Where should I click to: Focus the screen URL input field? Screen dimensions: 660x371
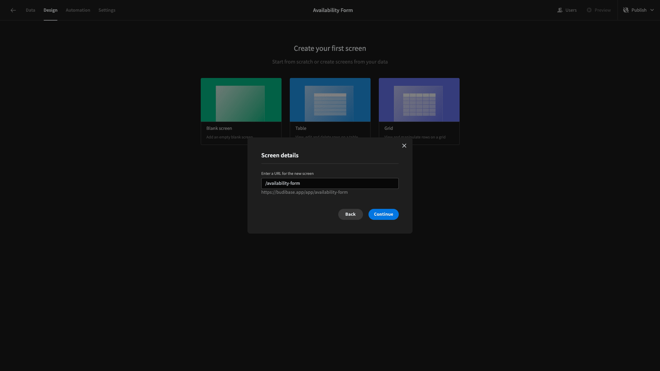[330, 183]
